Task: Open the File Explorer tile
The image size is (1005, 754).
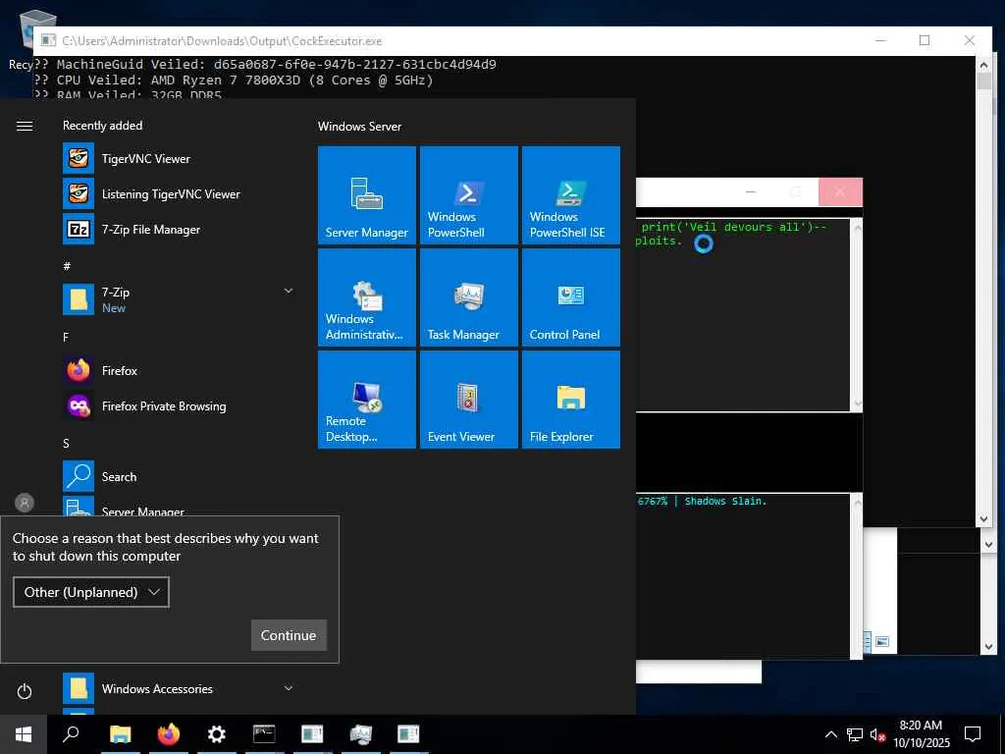Action: [571, 400]
